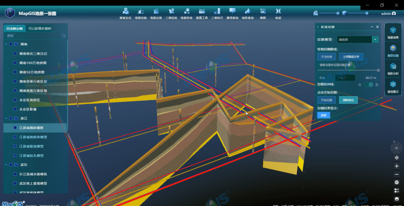
Task: Collapse the toolbar with 收起 icon
Action: tap(278, 13)
